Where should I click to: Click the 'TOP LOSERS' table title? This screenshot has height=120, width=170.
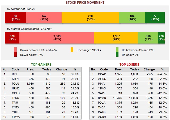[x=129, y=64]
